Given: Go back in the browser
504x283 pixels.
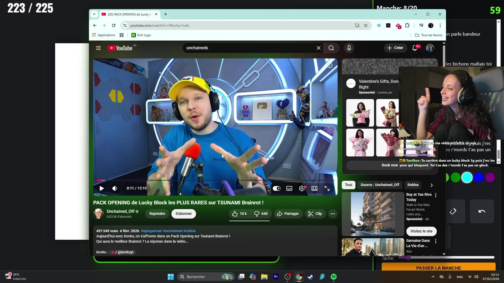Looking at the screenshot, I should point(94,25).
